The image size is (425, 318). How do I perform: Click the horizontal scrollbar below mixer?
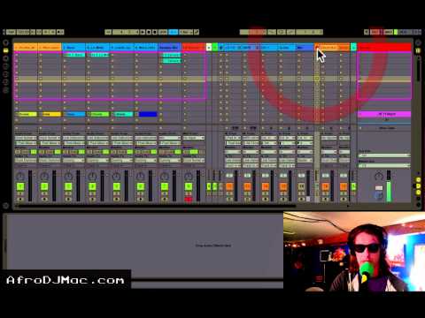coord(157,206)
